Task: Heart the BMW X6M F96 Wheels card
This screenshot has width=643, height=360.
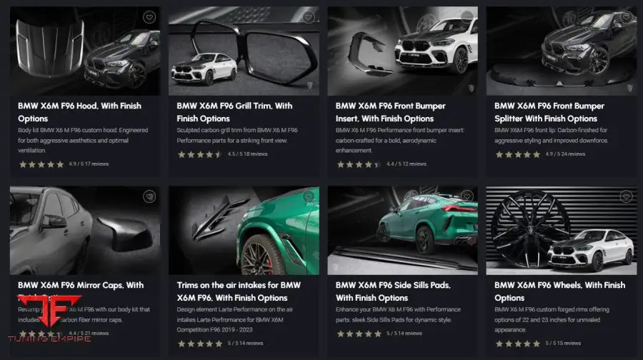Action: point(625,196)
